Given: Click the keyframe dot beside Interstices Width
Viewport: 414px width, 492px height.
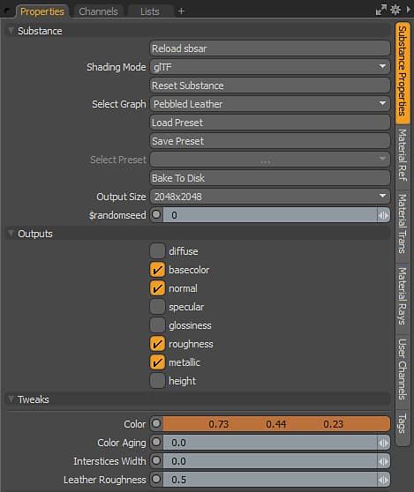Looking at the screenshot, I should (156, 461).
